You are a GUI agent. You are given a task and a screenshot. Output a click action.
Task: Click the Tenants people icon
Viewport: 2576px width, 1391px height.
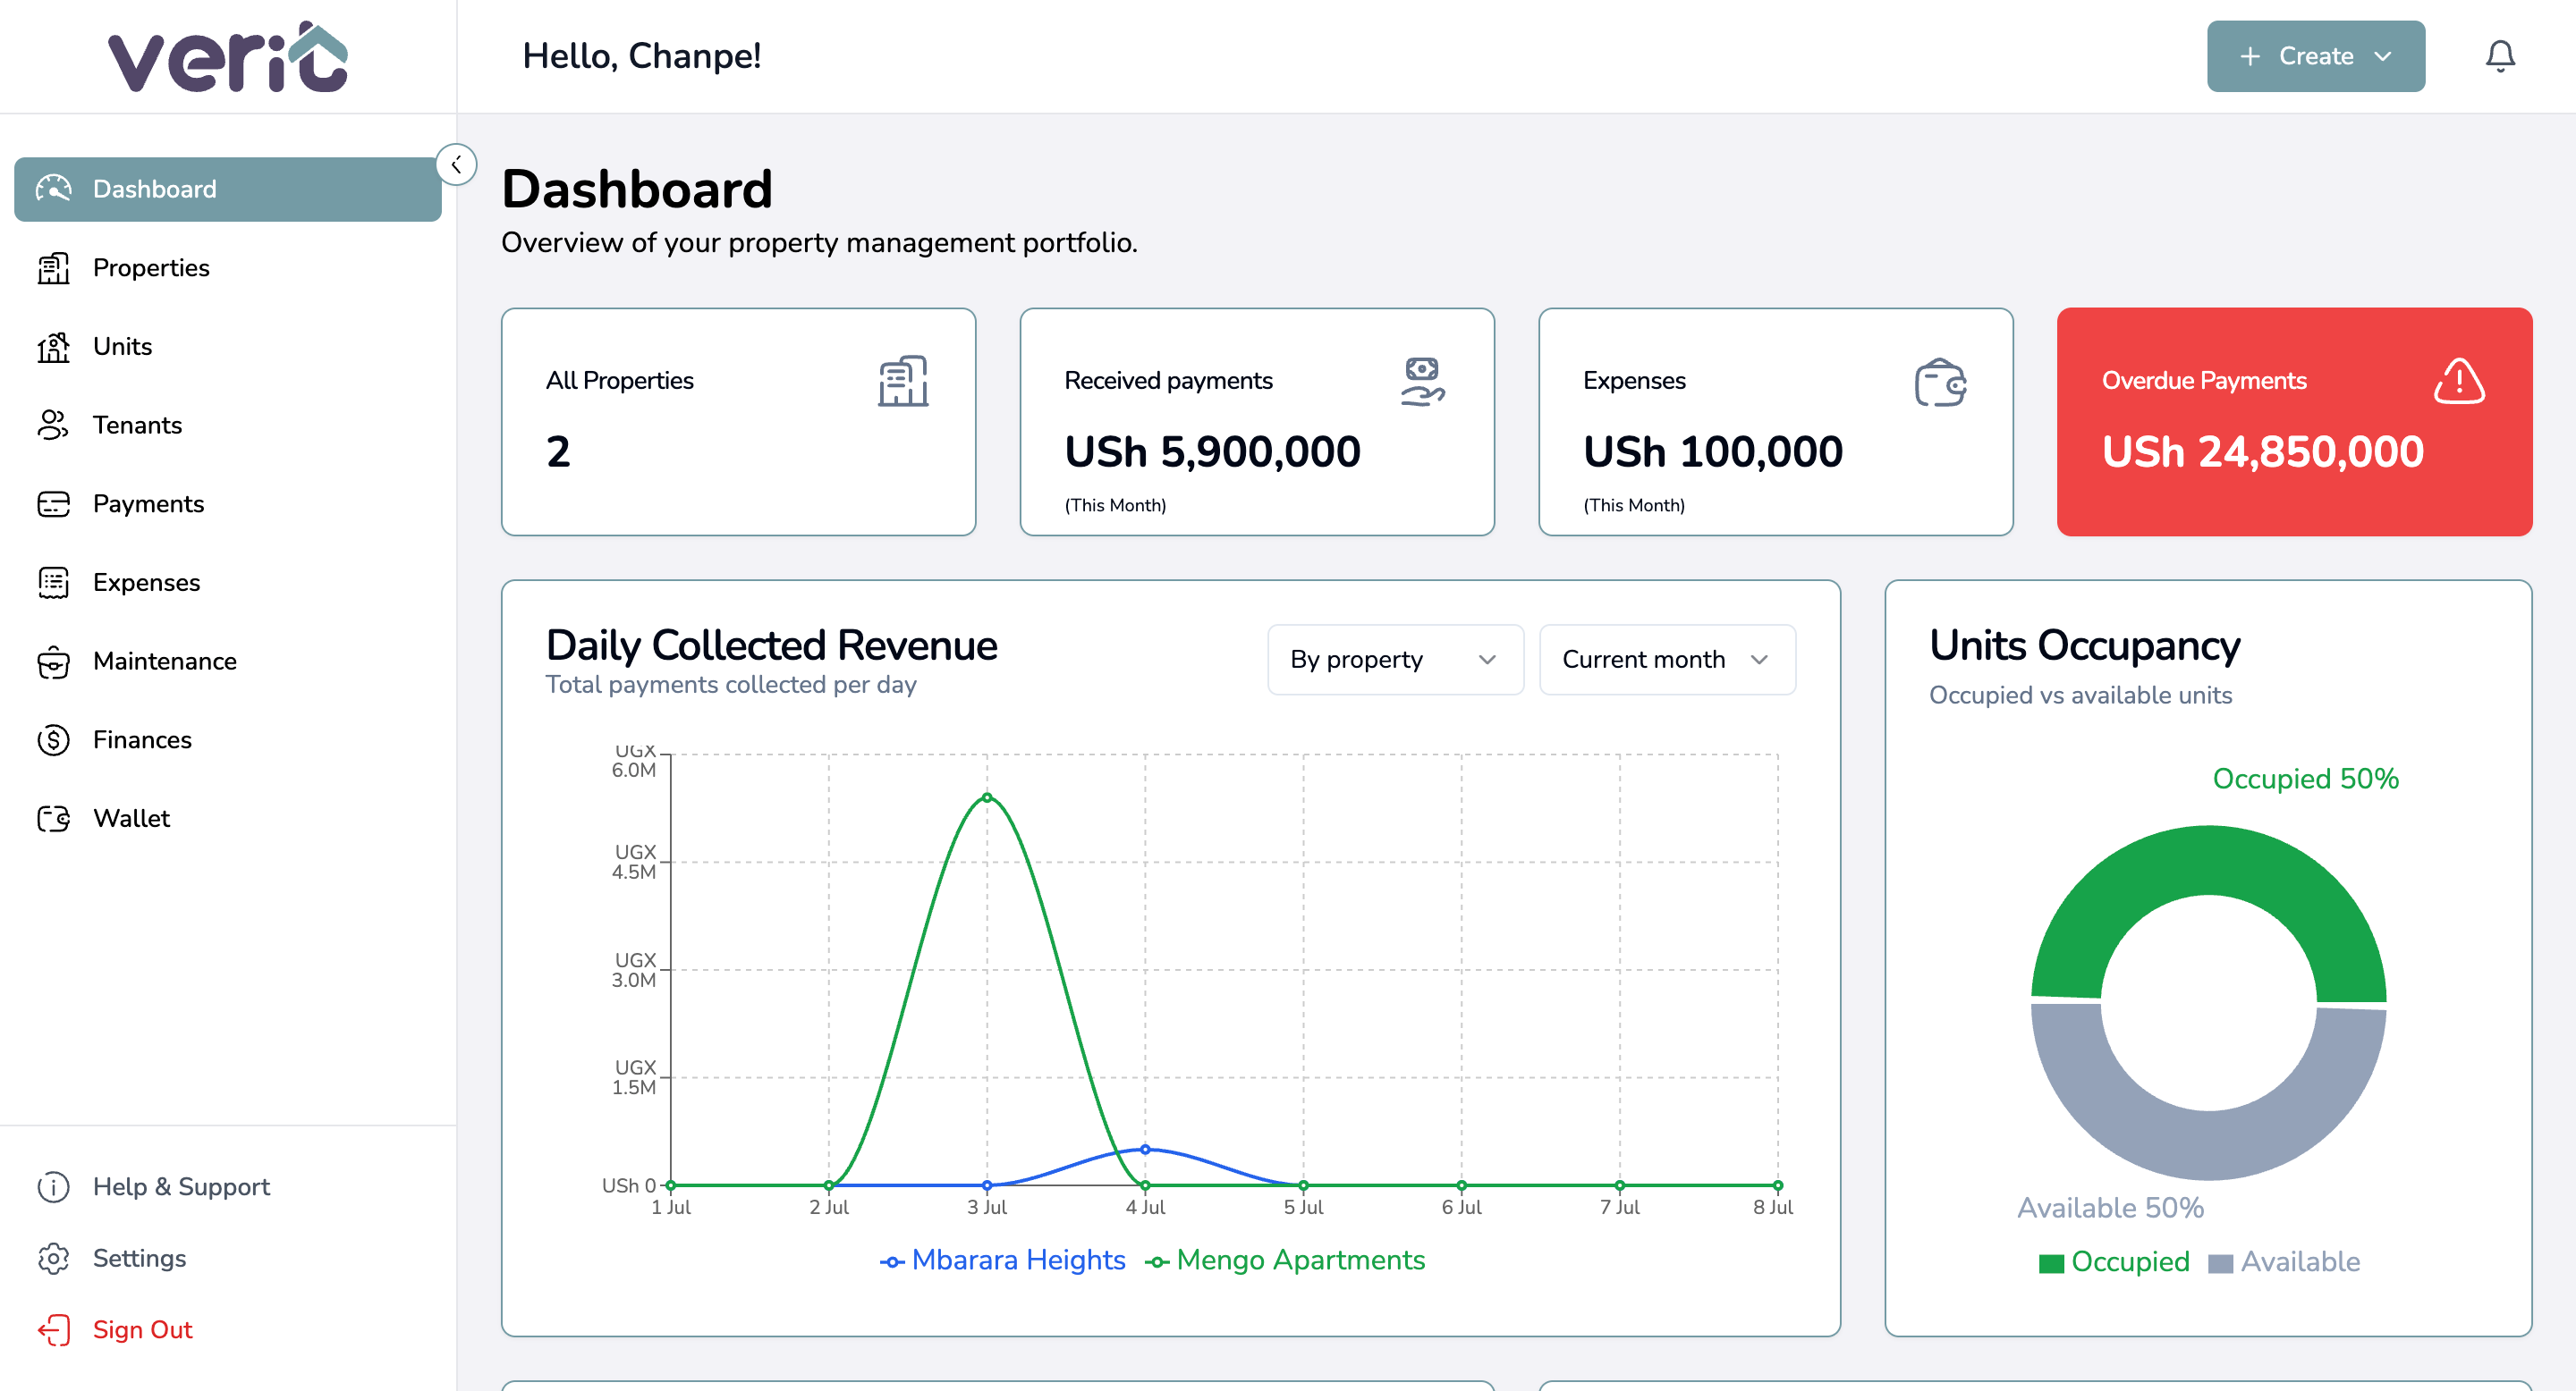click(x=54, y=425)
